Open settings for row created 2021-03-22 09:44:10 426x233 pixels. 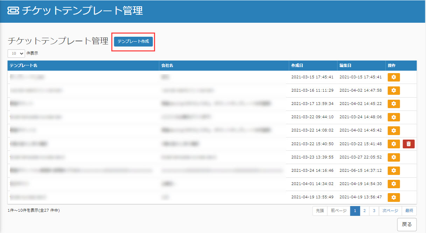393,117
